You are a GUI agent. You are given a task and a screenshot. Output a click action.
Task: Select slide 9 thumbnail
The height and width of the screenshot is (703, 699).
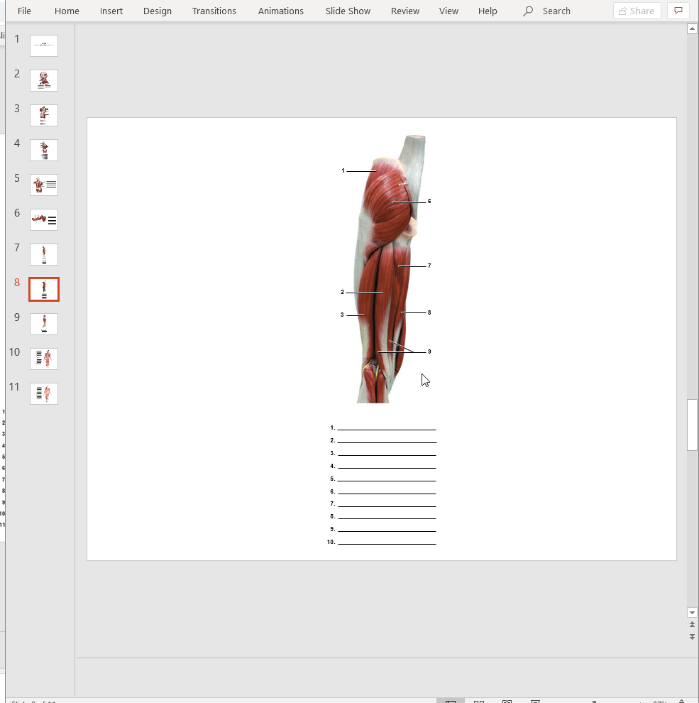click(44, 324)
